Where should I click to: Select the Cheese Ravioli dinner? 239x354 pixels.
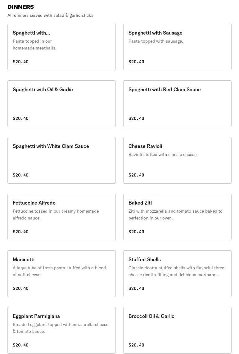(x=177, y=160)
